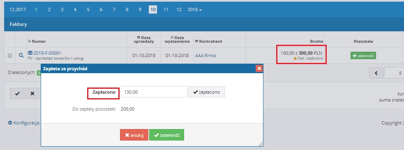Open Kontrahent column filter
This screenshot has height=150, width=404.
click(197, 41)
